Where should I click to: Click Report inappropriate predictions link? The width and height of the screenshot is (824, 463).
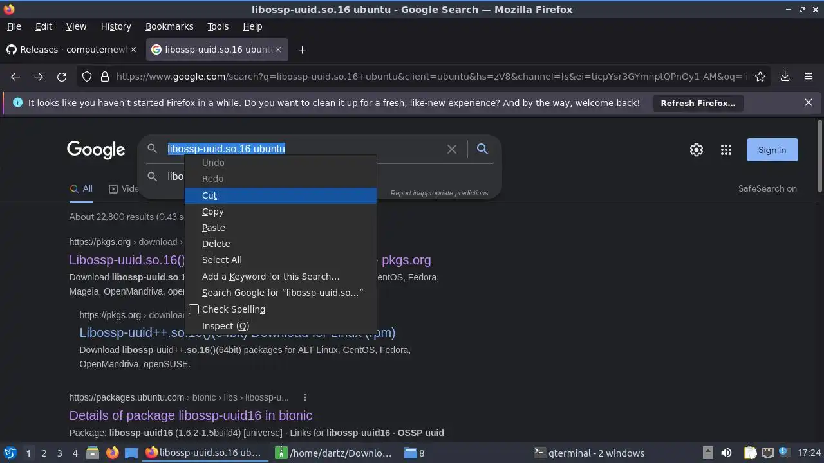tap(439, 193)
